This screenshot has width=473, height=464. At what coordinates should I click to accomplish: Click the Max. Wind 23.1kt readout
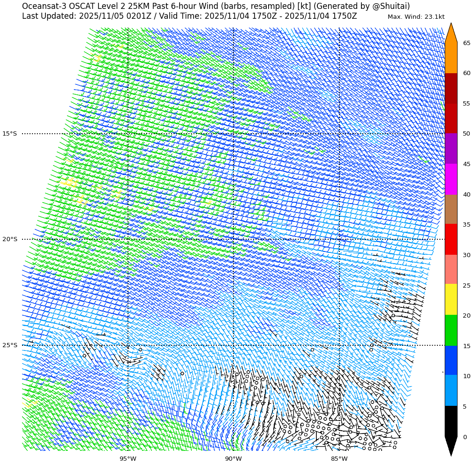(416, 17)
